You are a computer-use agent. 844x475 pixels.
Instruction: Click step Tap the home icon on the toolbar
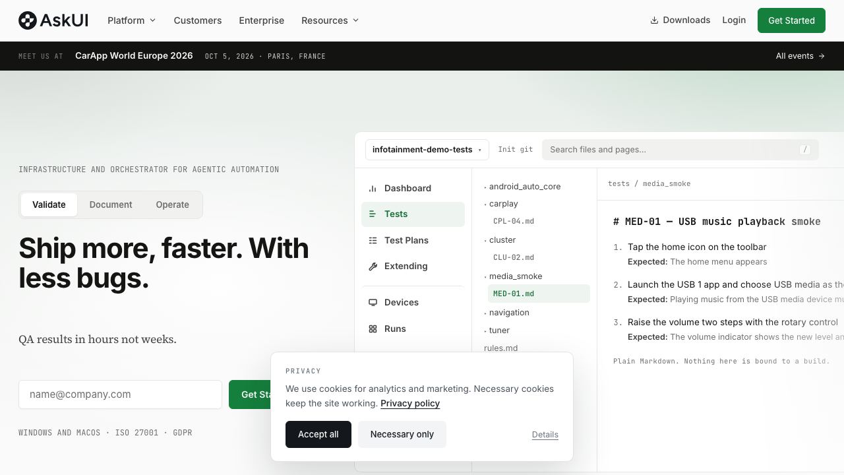(697, 247)
